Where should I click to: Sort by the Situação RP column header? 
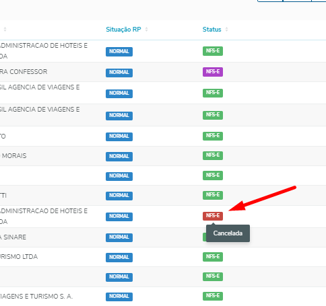[x=123, y=30]
